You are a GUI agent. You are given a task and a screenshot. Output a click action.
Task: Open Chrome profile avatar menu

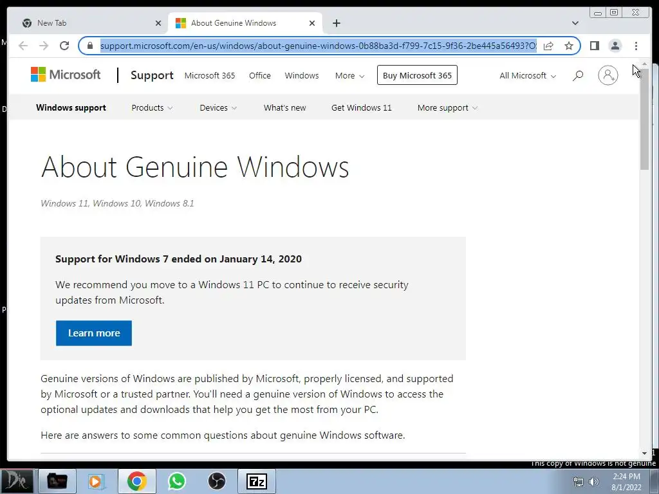(x=615, y=46)
